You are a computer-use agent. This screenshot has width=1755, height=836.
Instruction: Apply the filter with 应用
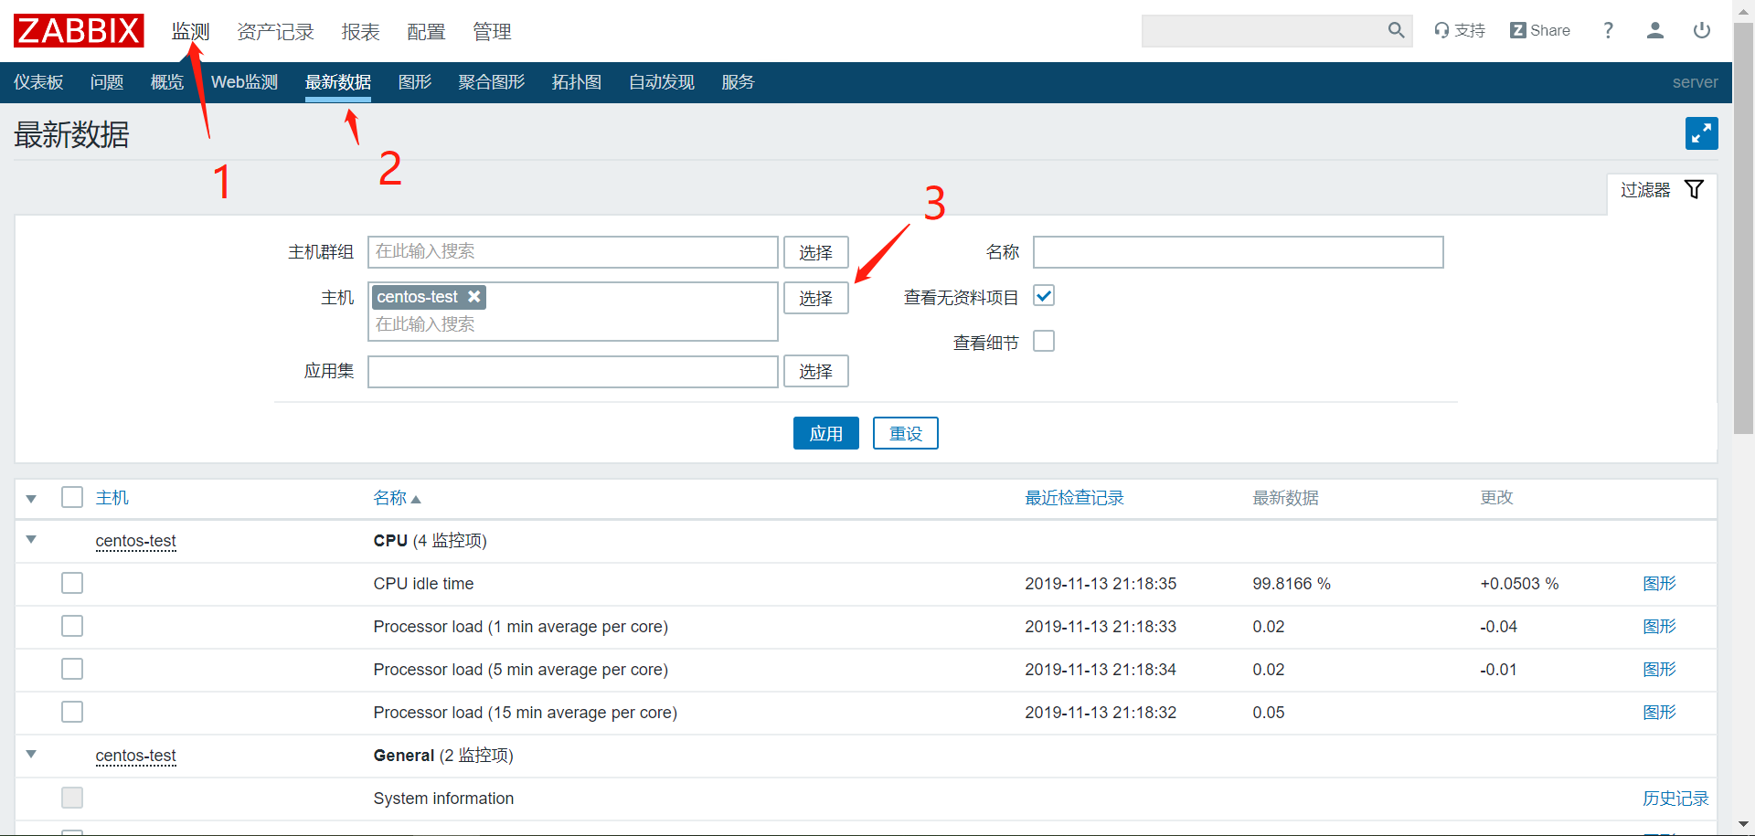click(826, 433)
